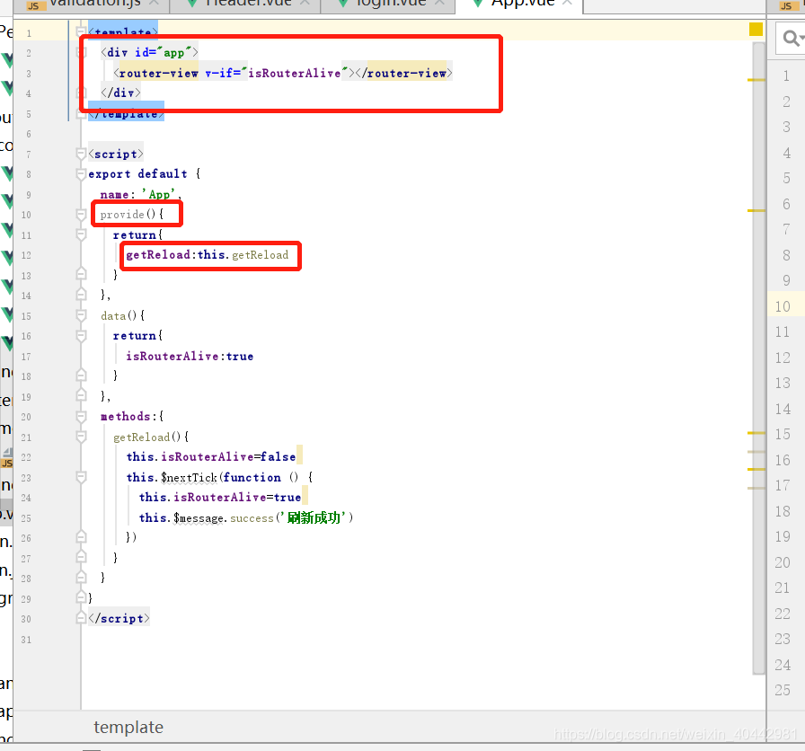Collapse the export default block fold marker
The image size is (805, 751).
coord(81,174)
